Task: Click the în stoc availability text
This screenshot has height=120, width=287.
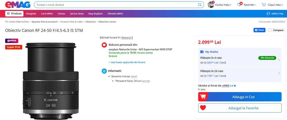Action: tap(202, 89)
